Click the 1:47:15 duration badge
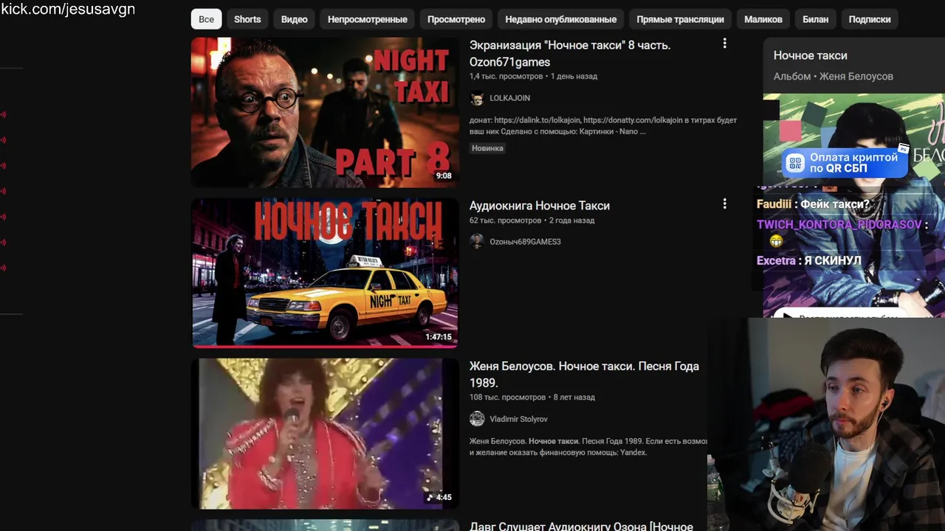945x531 pixels. (x=438, y=336)
